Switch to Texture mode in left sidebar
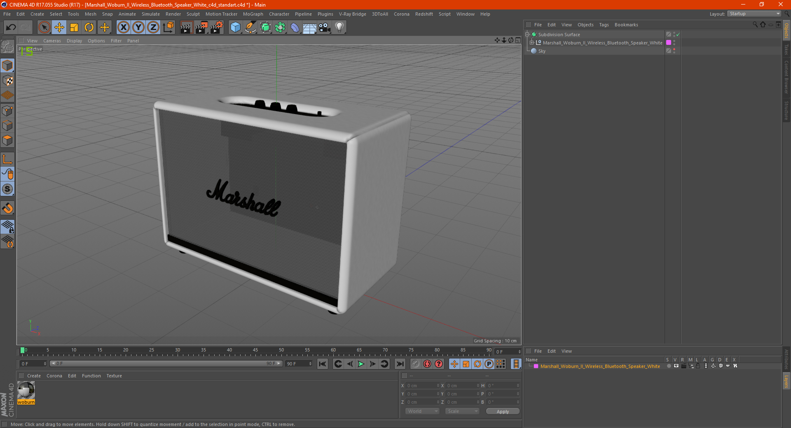 pos(7,80)
